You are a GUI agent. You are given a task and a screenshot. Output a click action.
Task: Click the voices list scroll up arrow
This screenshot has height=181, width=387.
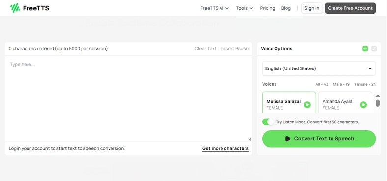click(x=378, y=96)
